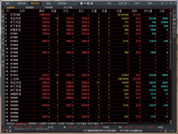Click horizontal scrollbar left arrow
Screen dimensions: 178x134
click(101, 124)
